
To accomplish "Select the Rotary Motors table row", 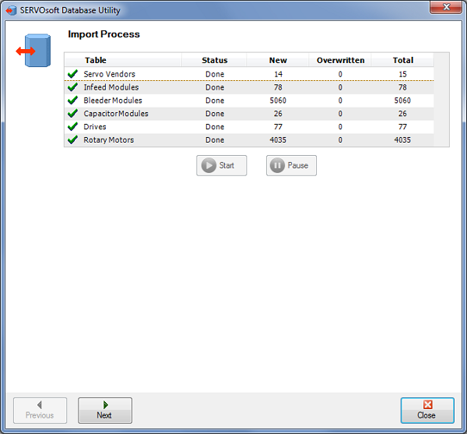I will tap(109, 140).
